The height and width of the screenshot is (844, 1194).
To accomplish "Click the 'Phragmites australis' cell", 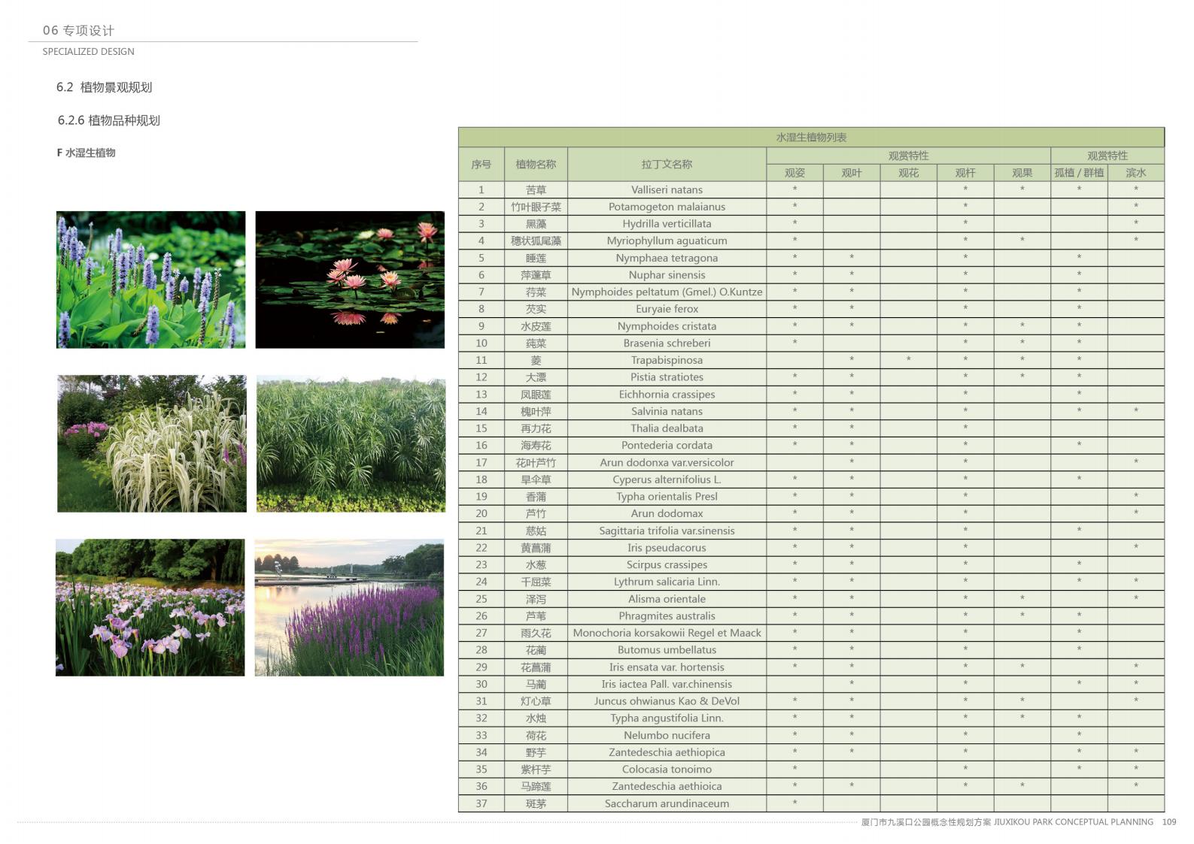I will pos(667,616).
